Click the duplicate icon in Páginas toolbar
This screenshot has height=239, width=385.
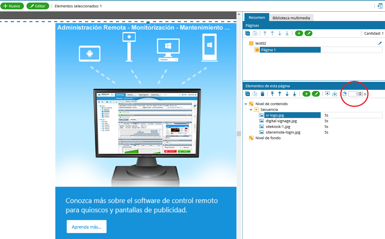click(248, 33)
